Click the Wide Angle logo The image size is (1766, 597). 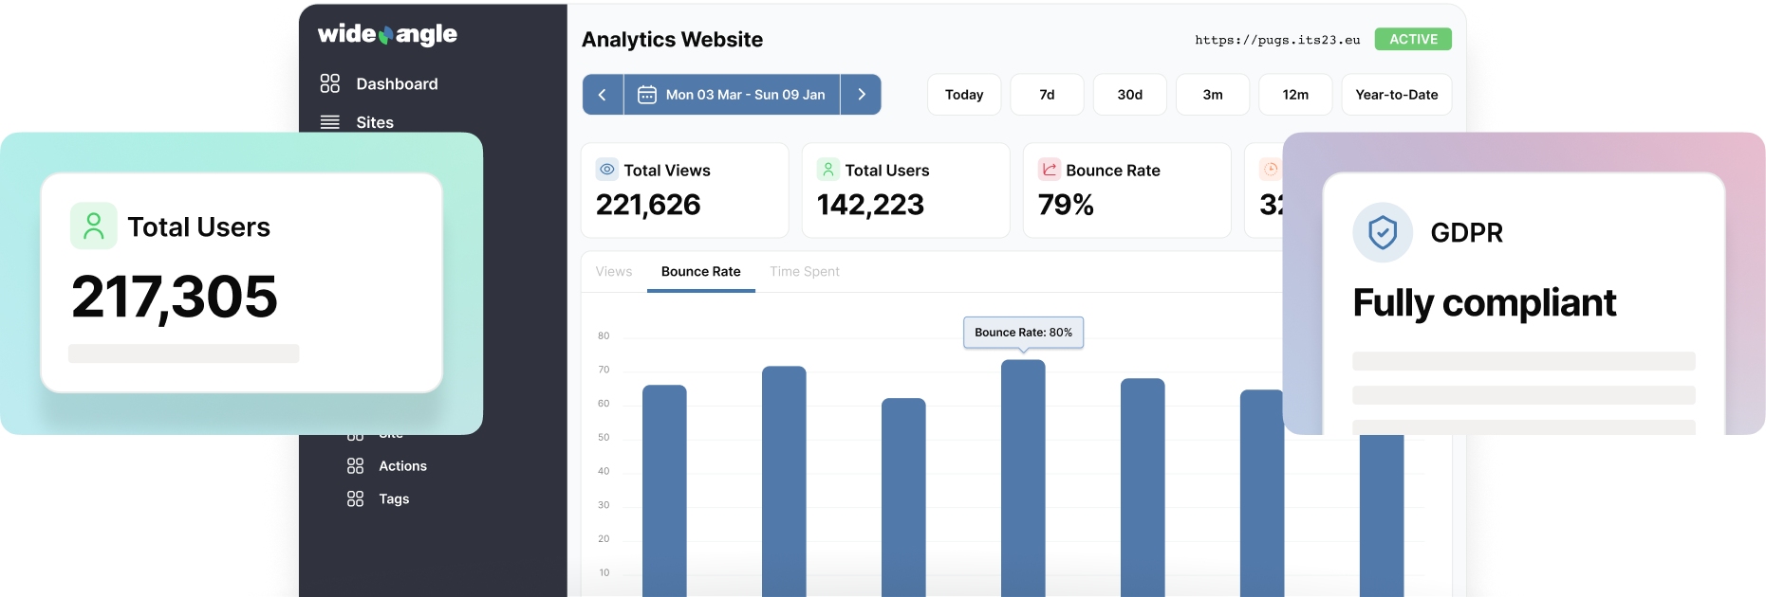[x=387, y=35]
